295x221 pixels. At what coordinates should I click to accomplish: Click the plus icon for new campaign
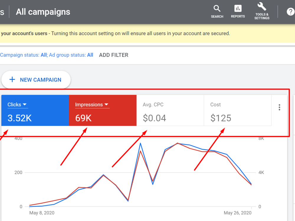click(12, 80)
